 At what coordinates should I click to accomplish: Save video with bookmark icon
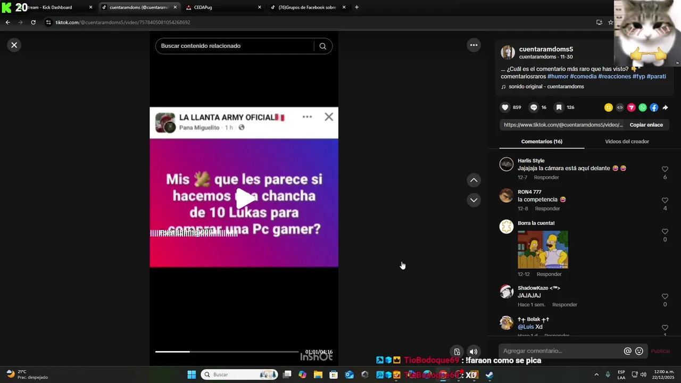559,107
